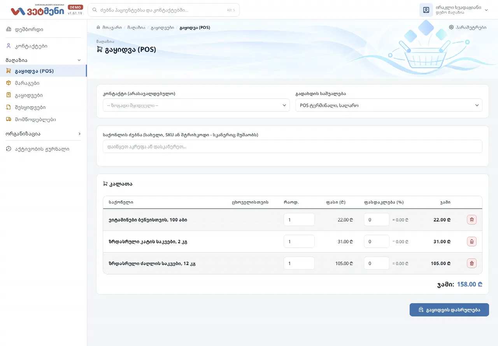Image resolution: width=498 pixels, height=346 pixels.
Task: Click trash icon for ზრდასრული ძაღლის საკვები
Action: pyautogui.click(x=472, y=263)
